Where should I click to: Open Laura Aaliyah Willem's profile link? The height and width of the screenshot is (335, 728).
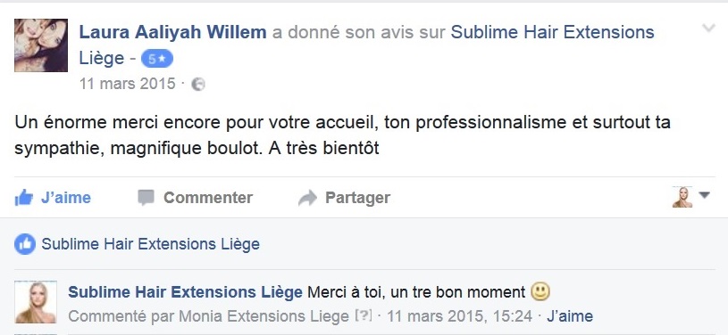(x=172, y=32)
